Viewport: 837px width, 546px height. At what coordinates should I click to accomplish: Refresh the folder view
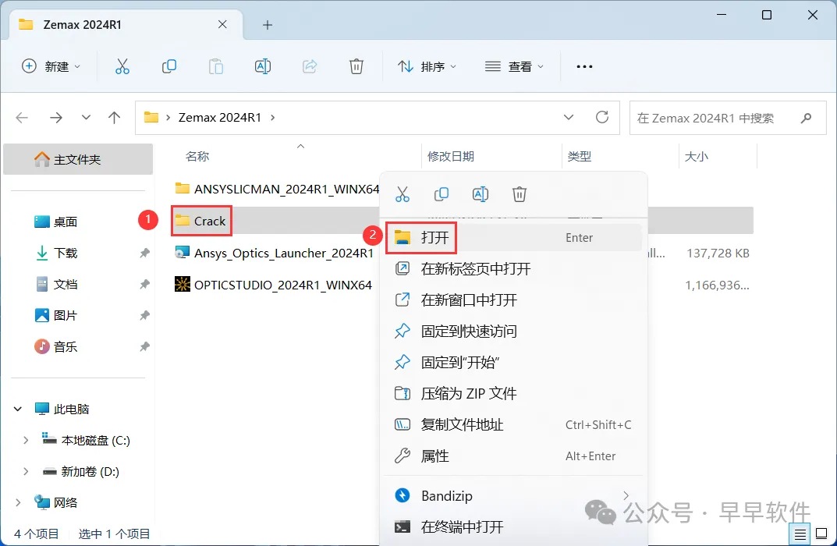click(x=602, y=117)
